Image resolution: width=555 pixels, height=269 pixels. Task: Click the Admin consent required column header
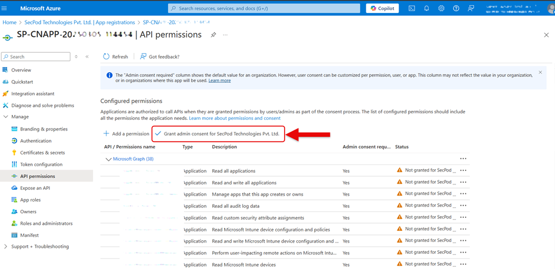pos(366,147)
